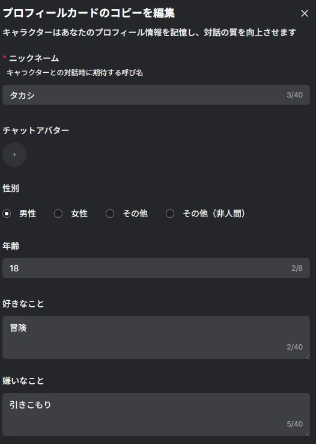
Task: Click the チャットアバター section label
Action: [35, 131]
